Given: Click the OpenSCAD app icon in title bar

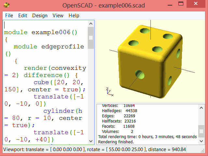Looking at the screenshot, I should pyautogui.click(x=6, y=5).
